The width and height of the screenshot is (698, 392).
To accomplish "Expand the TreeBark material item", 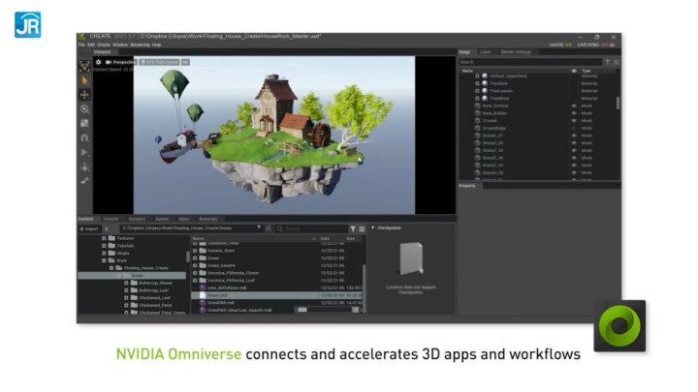I will [x=477, y=83].
